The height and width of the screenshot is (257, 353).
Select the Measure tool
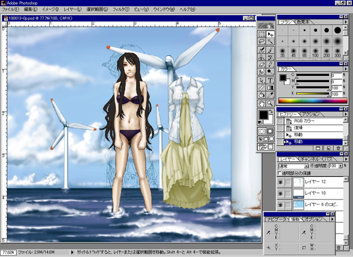(261, 88)
